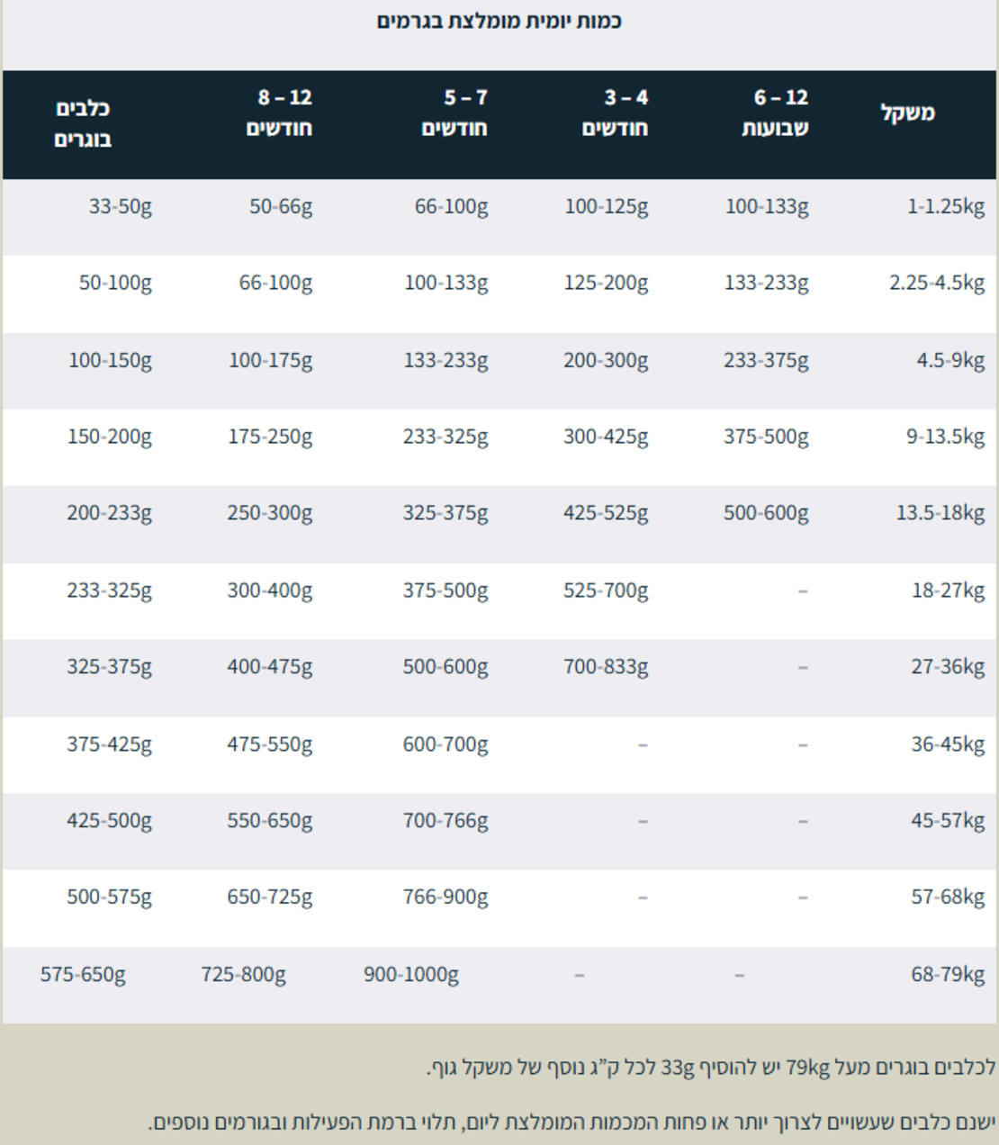Click the note about dogs above 79kg
999x1145 pixels.
[711, 1068]
